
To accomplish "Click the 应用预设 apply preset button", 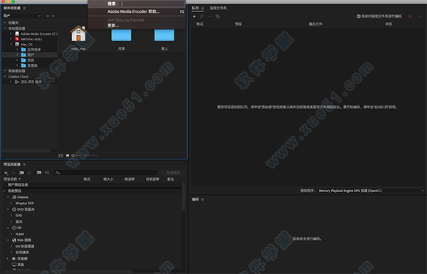I will pyautogui.click(x=173, y=173).
